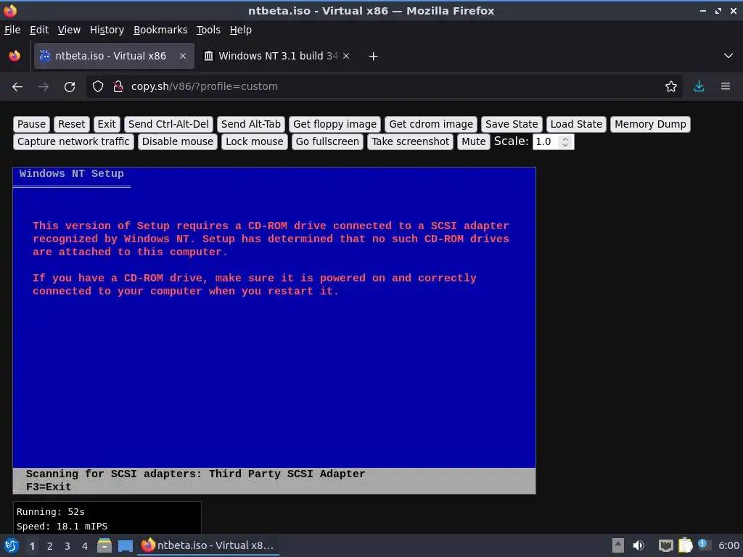The height and width of the screenshot is (557, 743).
Task: Reset the virtual machine
Action: click(72, 124)
